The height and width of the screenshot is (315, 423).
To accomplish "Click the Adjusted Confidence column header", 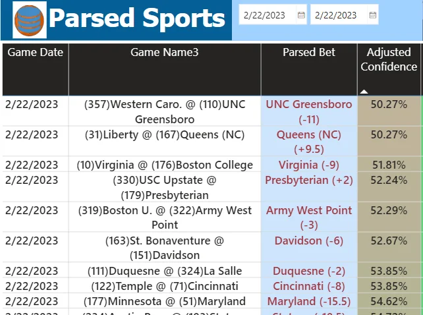I will coord(389,59).
